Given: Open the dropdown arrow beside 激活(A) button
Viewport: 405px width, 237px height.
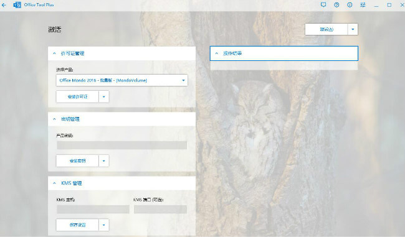Looking at the screenshot, I should (x=353, y=29).
